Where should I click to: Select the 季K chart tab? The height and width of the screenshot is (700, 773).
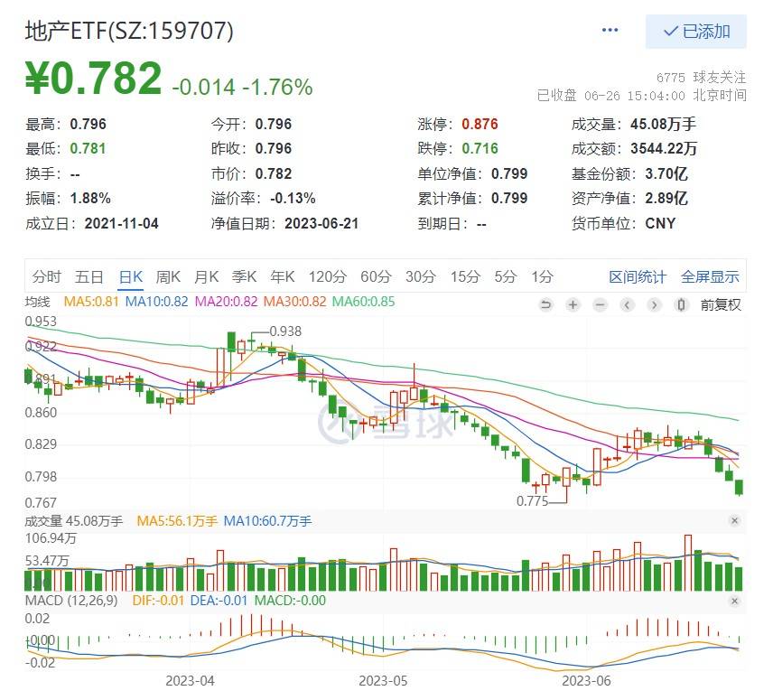point(245,276)
